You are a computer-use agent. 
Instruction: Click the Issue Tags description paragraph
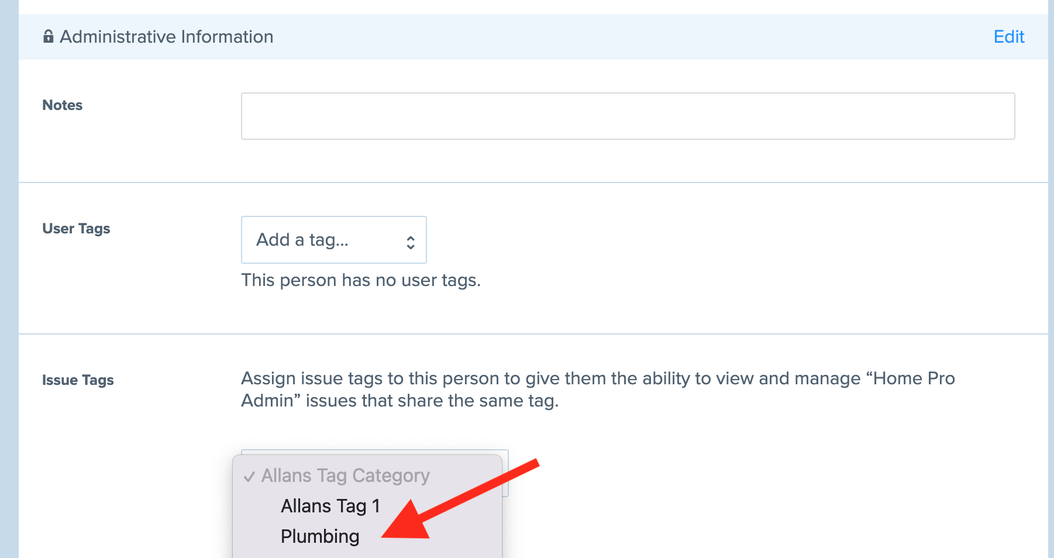[x=598, y=390]
